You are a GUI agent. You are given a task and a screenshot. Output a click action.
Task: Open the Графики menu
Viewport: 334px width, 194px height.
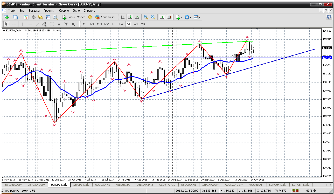click(49, 11)
